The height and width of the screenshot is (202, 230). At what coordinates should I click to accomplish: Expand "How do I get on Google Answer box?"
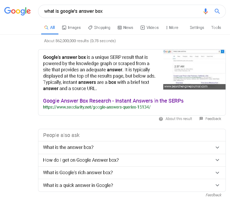(x=217, y=160)
